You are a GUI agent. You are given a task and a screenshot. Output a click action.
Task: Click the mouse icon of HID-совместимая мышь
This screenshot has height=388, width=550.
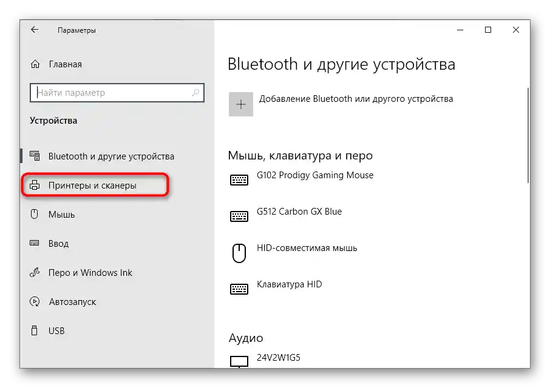coord(239,253)
